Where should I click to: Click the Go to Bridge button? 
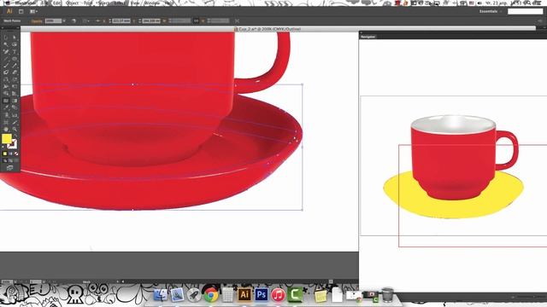pyautogui.click(x=21, y=11)
